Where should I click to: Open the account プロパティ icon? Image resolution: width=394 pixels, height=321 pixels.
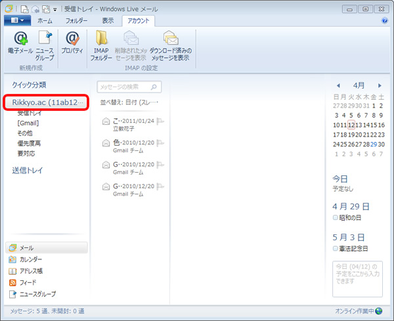click(72, 38)
